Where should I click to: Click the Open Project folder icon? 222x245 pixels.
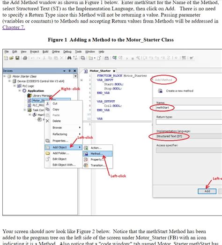(x=11, y=58)
